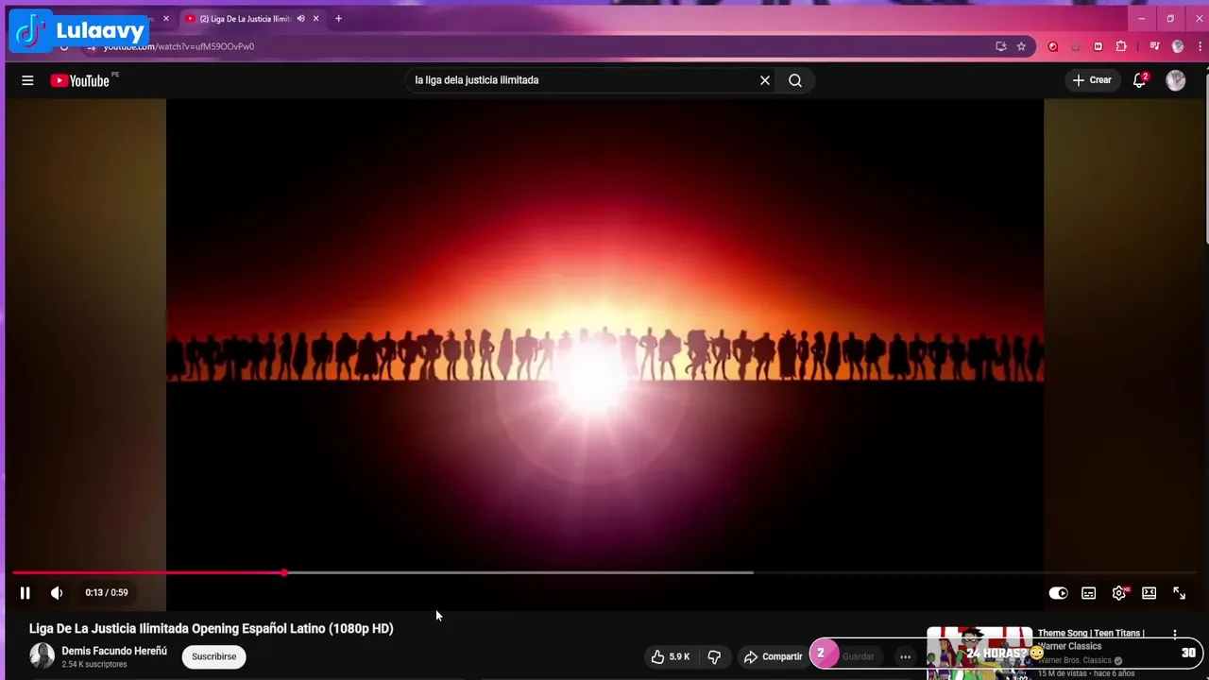
Task: Open the Demis Facundo Hereñú channel name link
Action: pos(114,651)
